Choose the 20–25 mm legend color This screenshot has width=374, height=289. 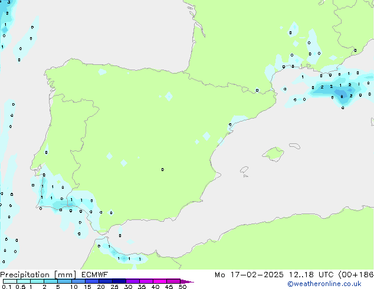106,281
